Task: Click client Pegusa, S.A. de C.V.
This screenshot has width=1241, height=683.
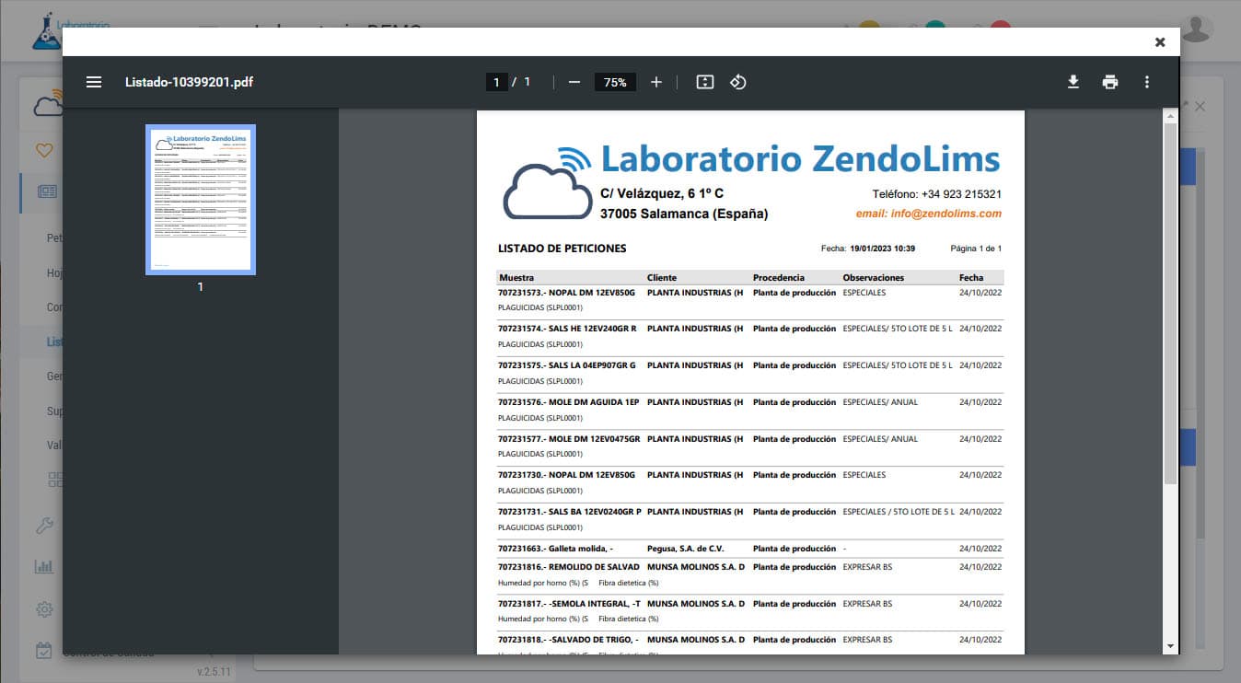Action: coord(686,549)
